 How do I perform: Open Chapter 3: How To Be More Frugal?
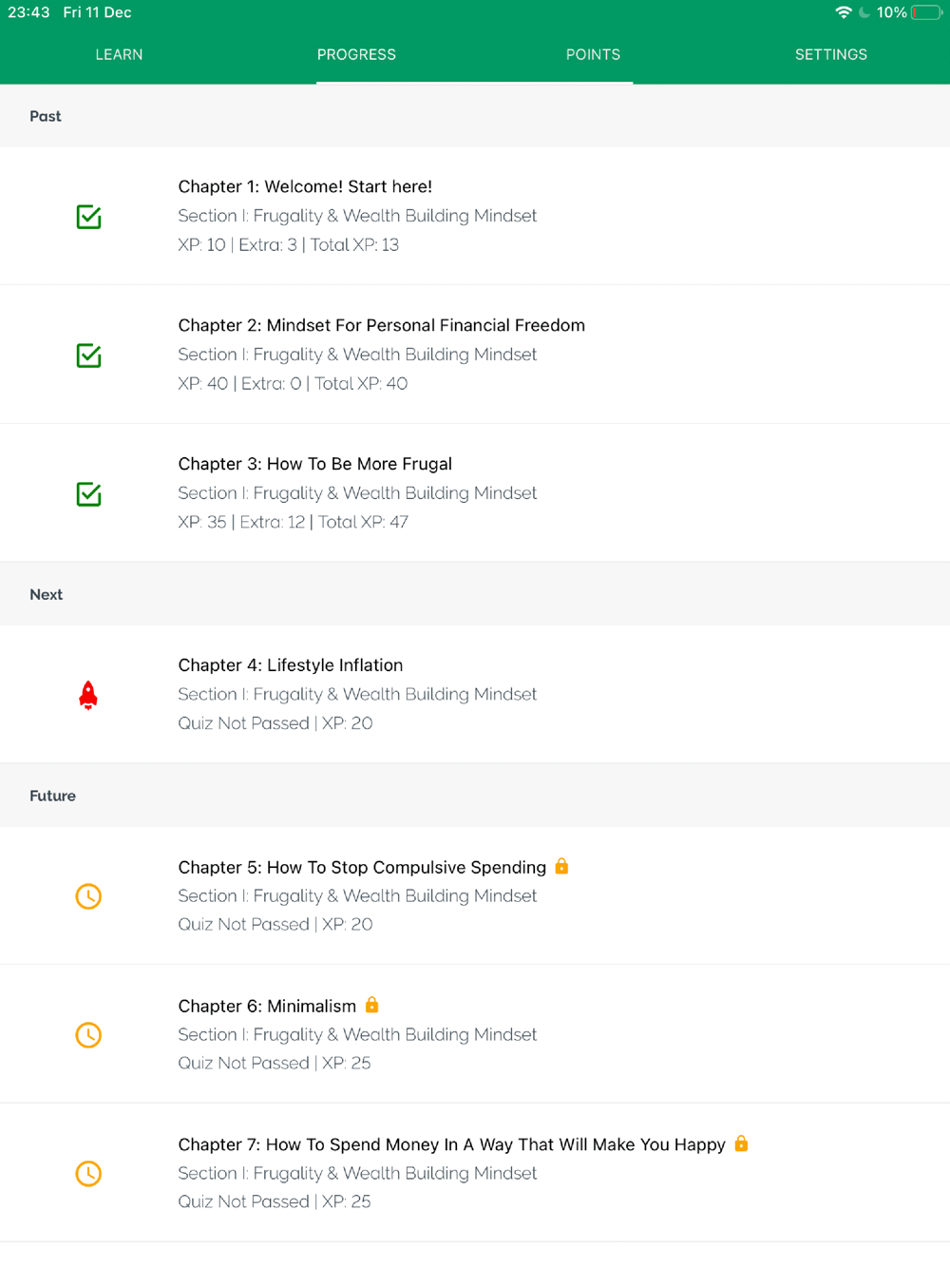pos(314,464)
